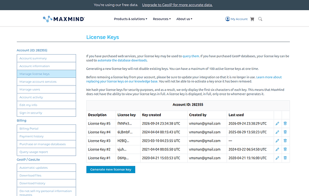Image resolution: width=309 pixels, height=196 pixels.
Task: Open Edit my info page
Action: (x=46, y=105)
